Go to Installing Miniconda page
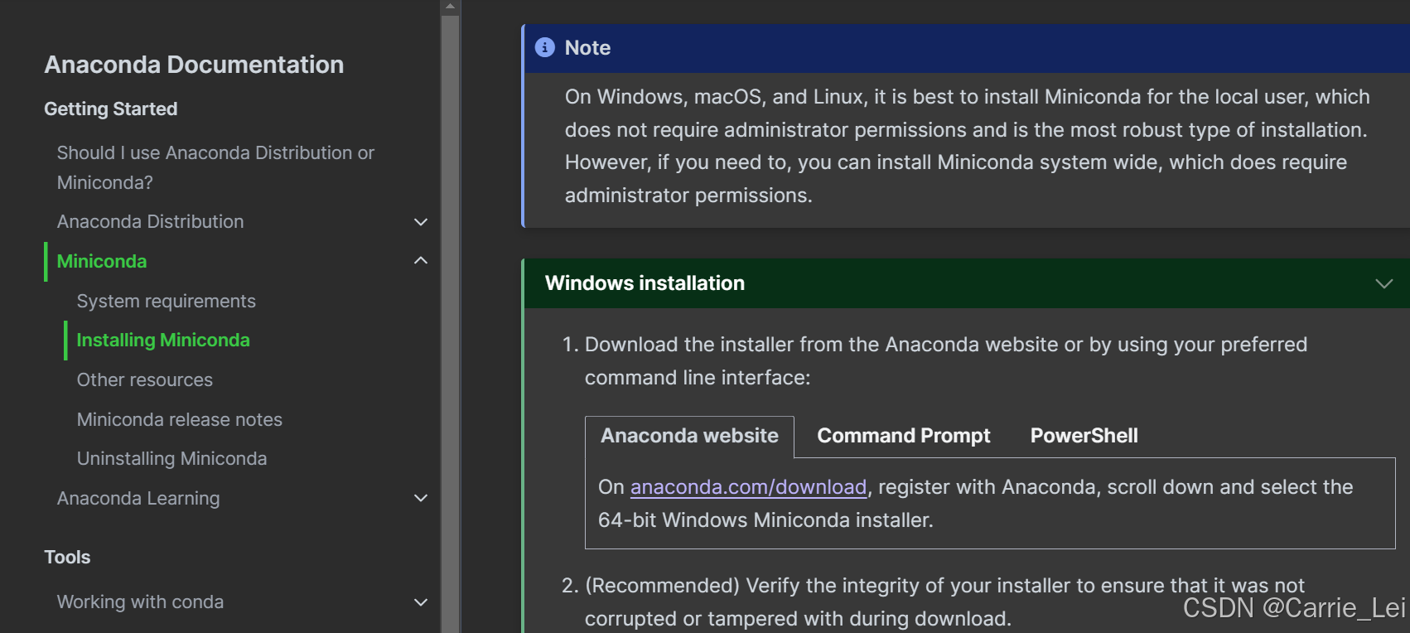The height and width of the screenshot is (633, 1410). pos(163,341)
